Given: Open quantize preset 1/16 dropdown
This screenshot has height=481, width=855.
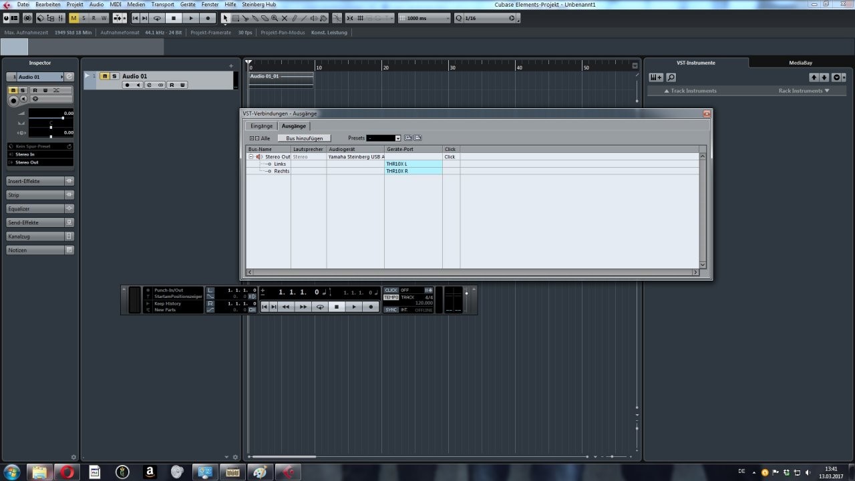Looking at the screenshot, I should pyautogui.click(x=488, y=18).
